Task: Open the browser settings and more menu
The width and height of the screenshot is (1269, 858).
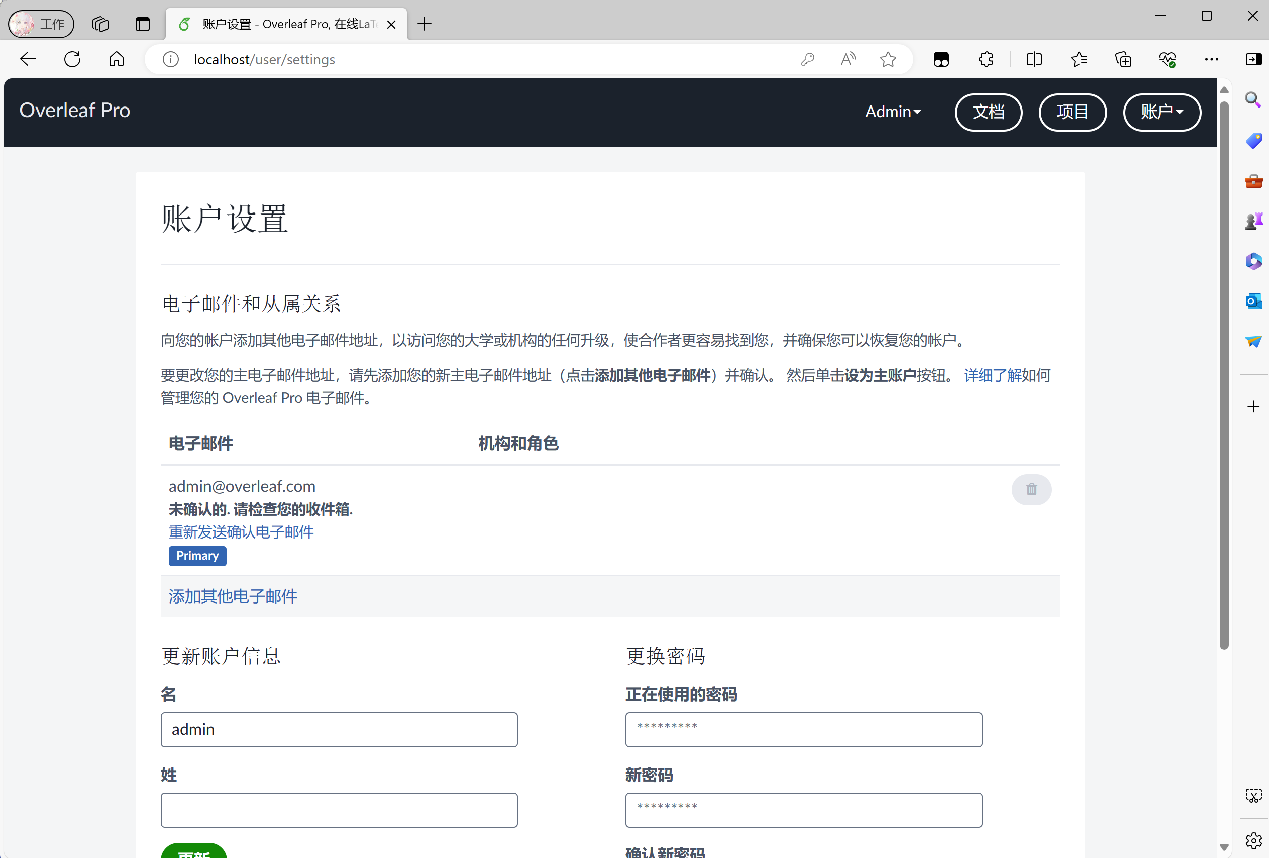Action: (1212, 59)
